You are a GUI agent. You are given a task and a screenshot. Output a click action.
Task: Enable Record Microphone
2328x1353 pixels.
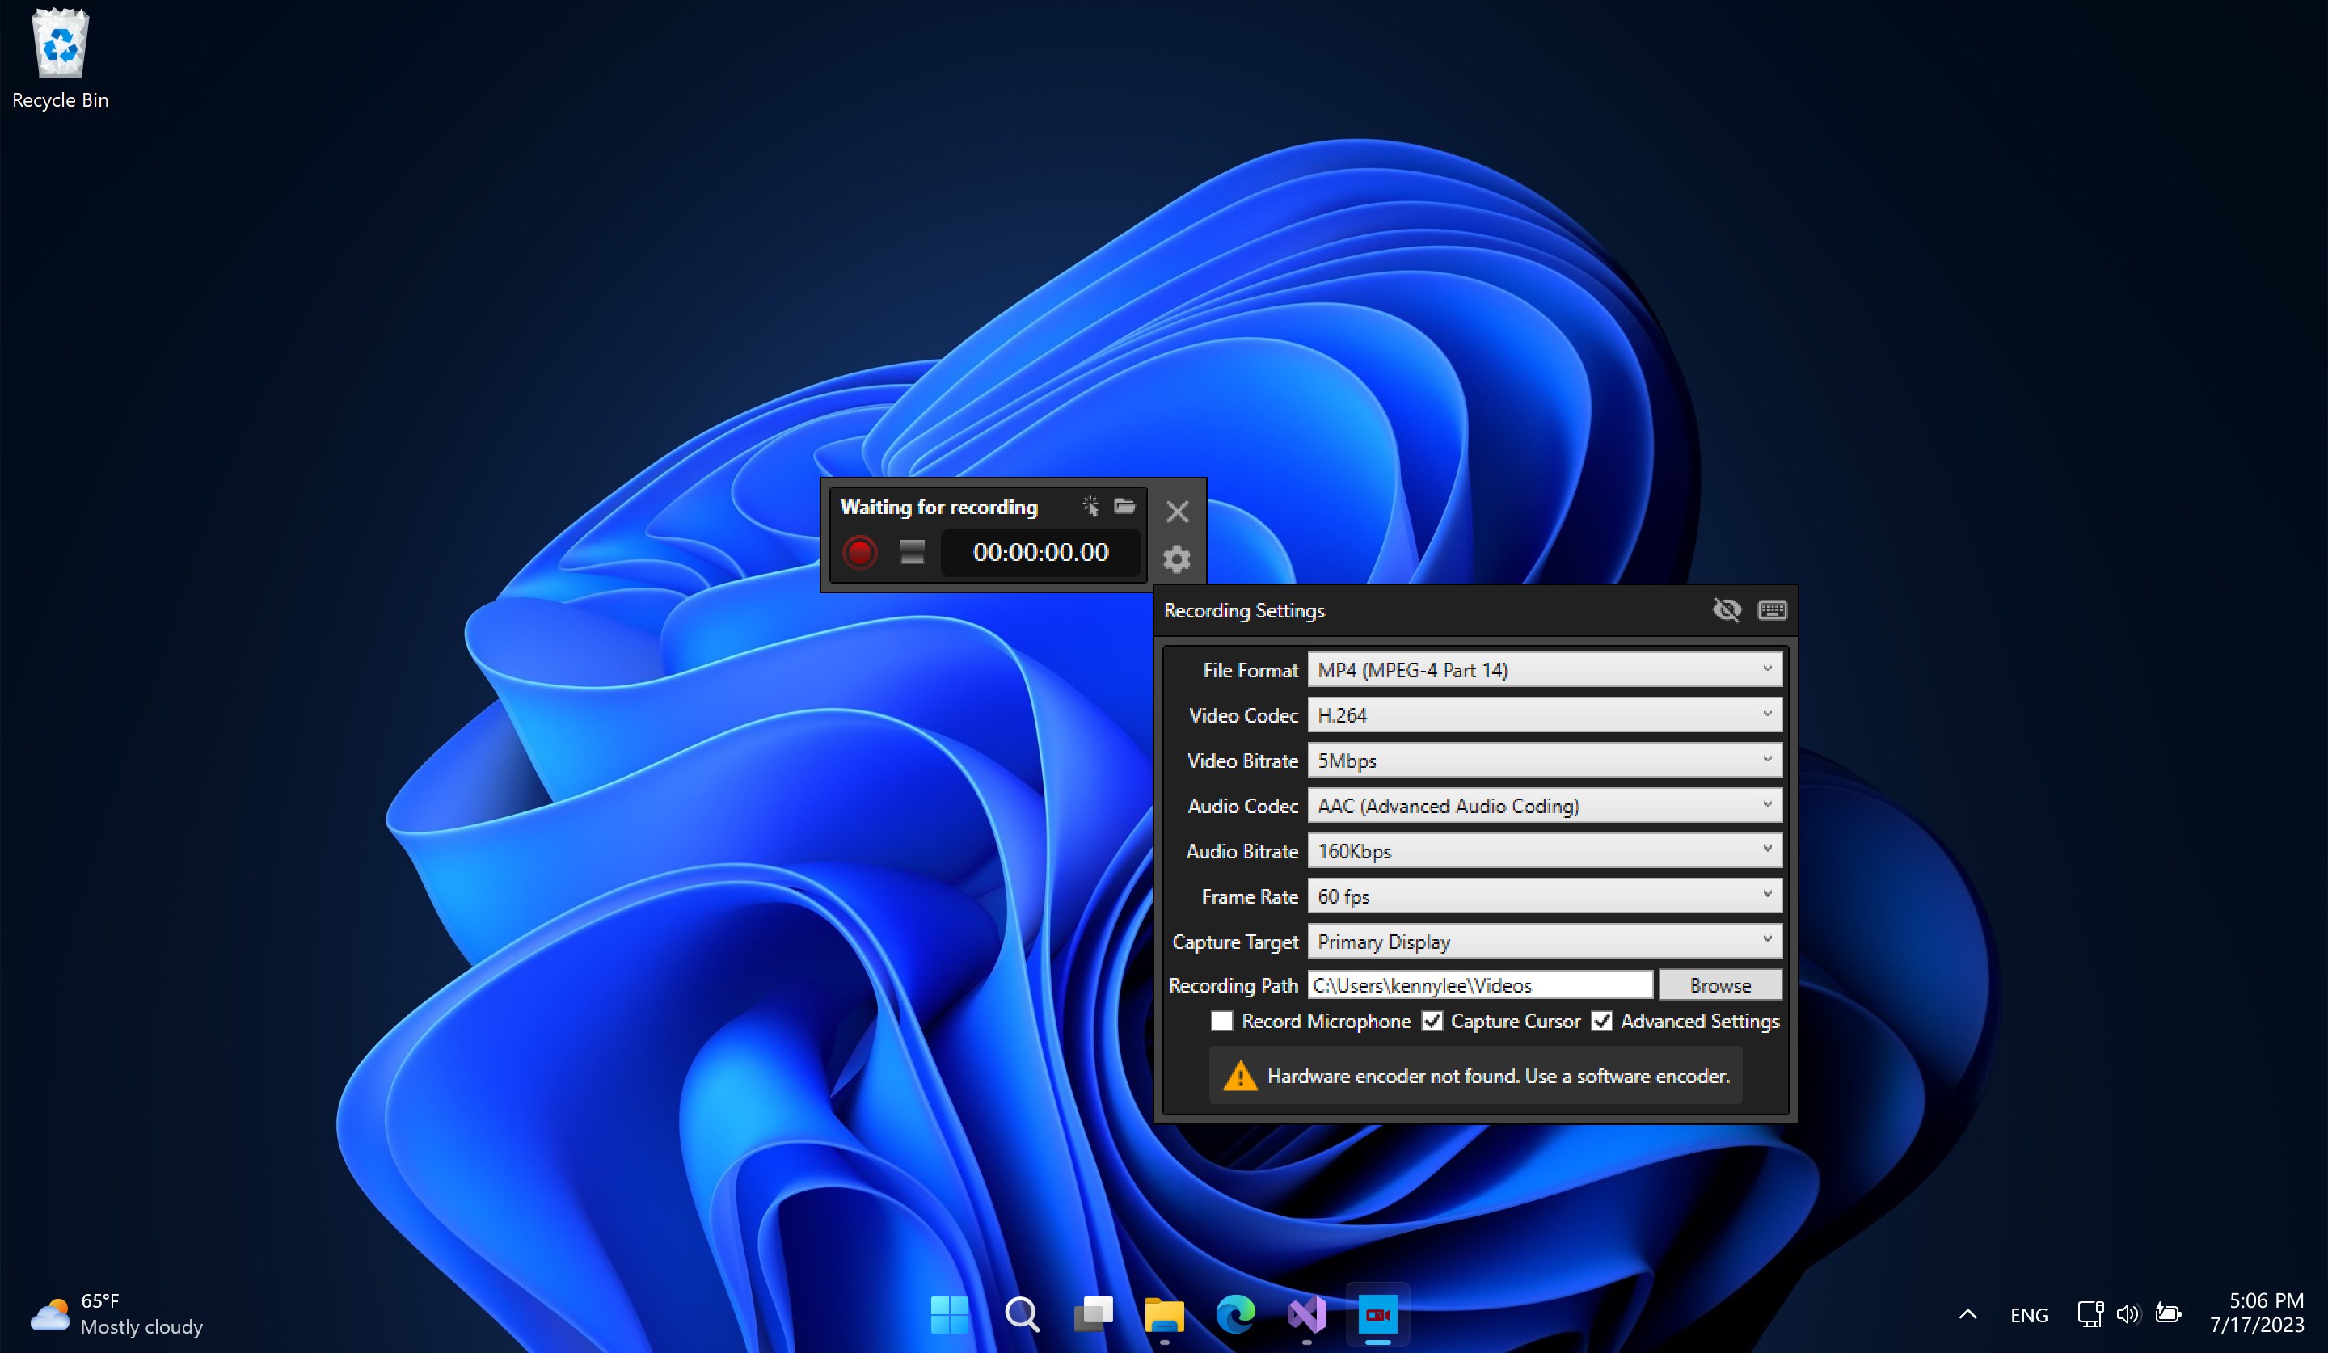tap(1221, 1022)
